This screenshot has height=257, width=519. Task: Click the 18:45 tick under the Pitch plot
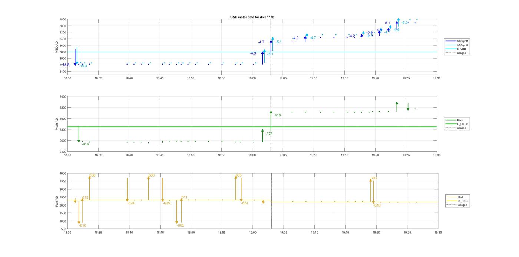(x=160, y=155)
